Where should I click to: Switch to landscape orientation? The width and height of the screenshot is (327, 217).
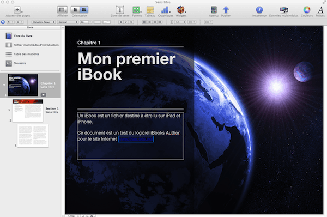84,10
